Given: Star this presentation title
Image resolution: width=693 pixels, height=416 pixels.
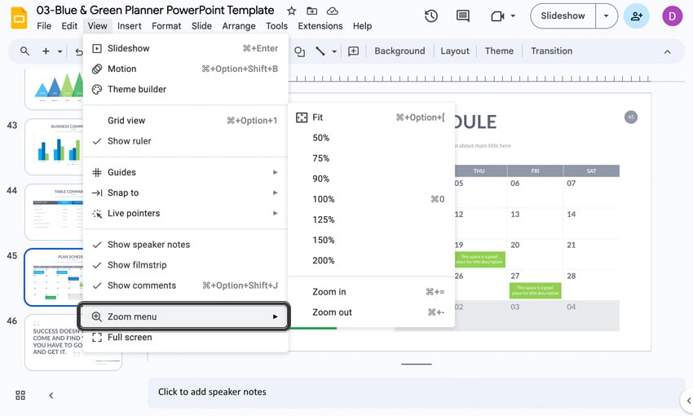Looking at the screenshot, I should [291, 11].
